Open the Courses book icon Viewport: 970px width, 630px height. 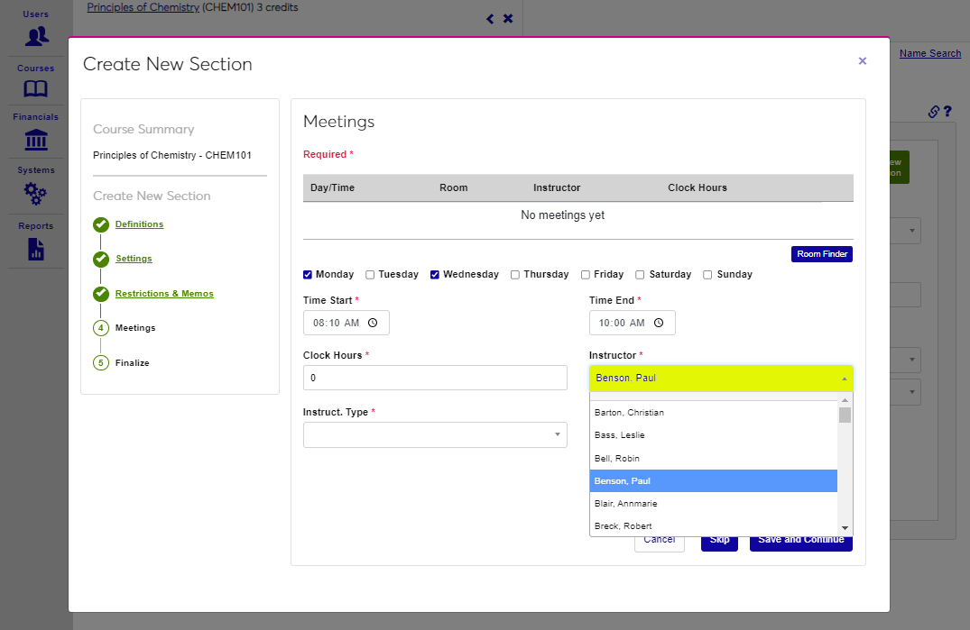pos(36,89)
